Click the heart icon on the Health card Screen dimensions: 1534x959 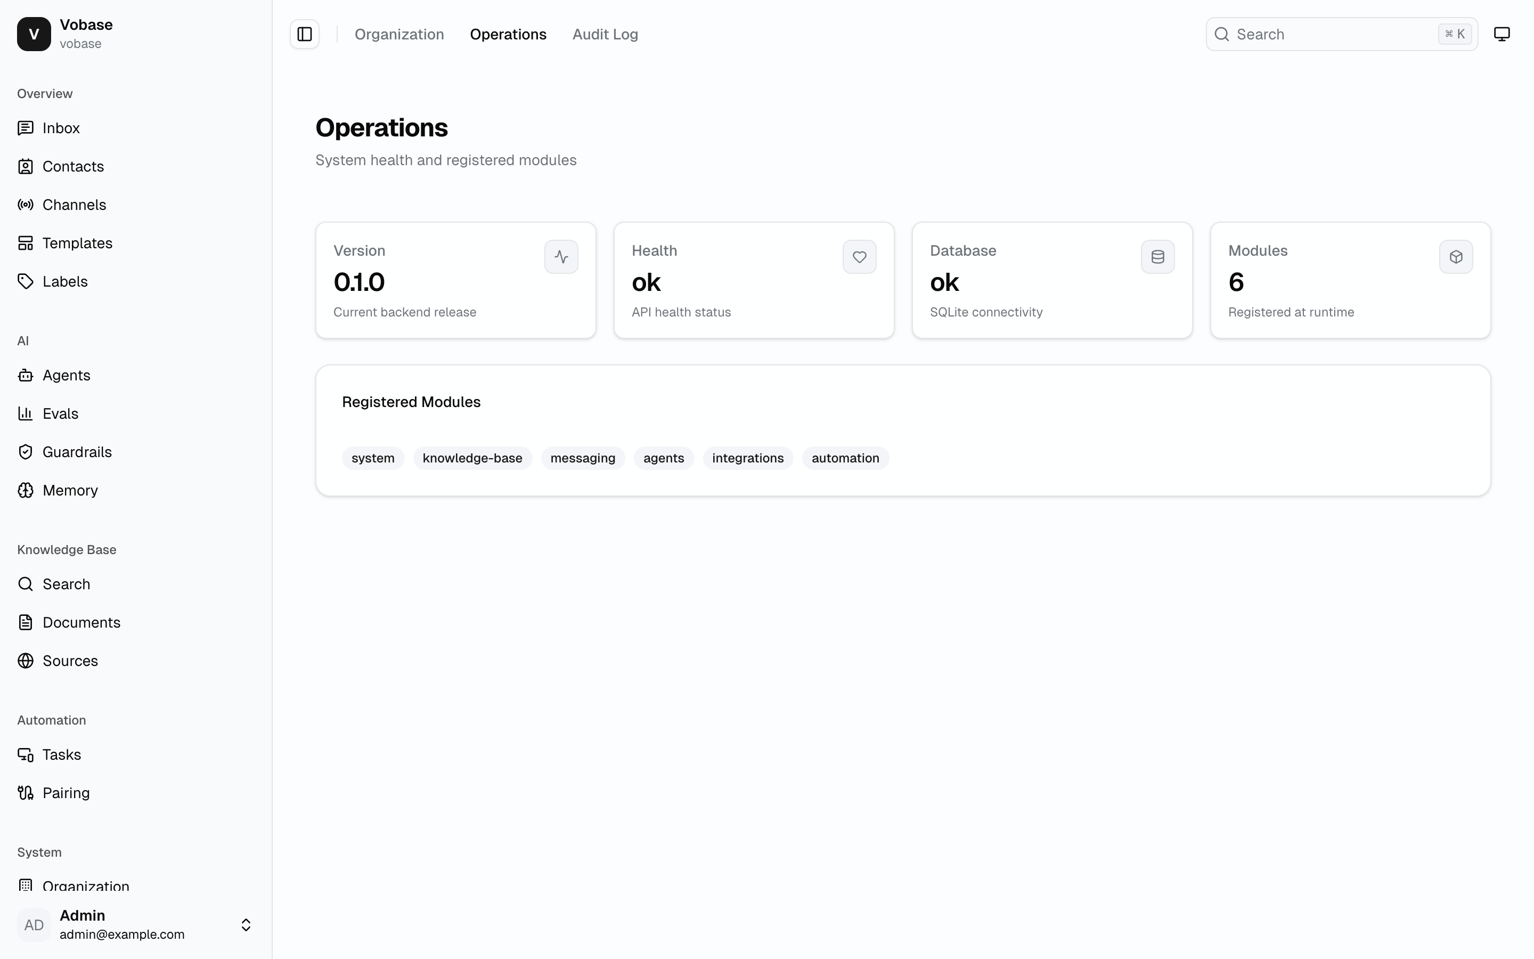859,256
